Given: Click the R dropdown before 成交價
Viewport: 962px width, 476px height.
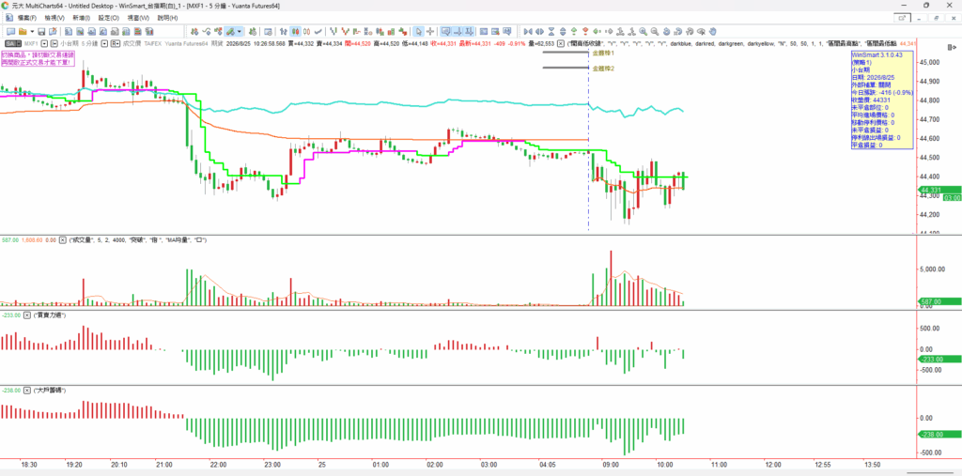Looking at the screenshot, I should [x=116, y=43].
